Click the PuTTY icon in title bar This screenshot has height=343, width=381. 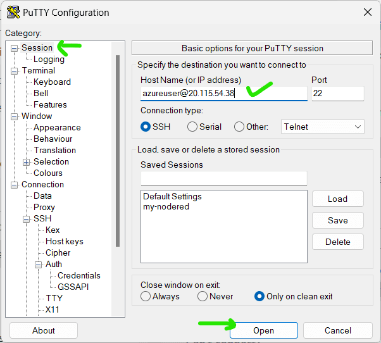(13, 12)
